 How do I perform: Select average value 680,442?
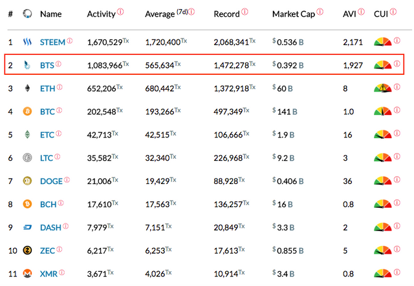(x=160, y=88)
